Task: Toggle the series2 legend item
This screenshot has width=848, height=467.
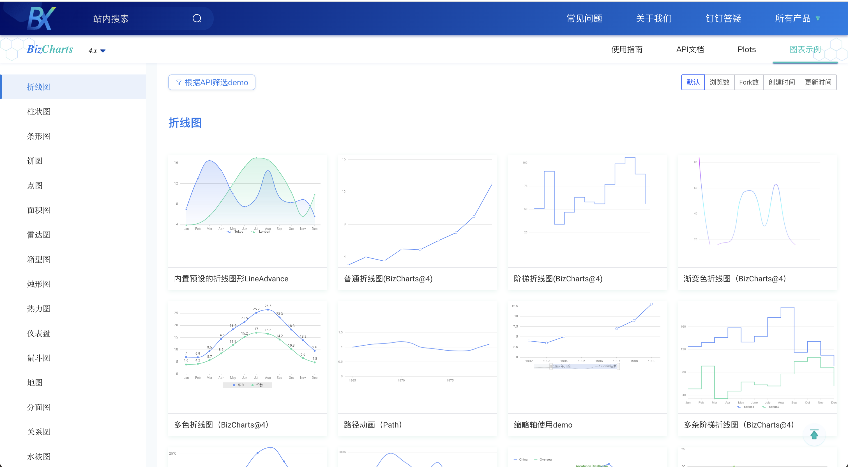Action: (x=771, y=407)
